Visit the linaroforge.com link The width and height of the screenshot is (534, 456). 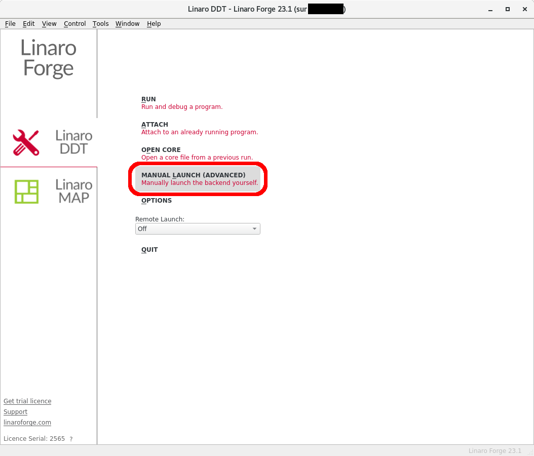[x=27, y=422]
